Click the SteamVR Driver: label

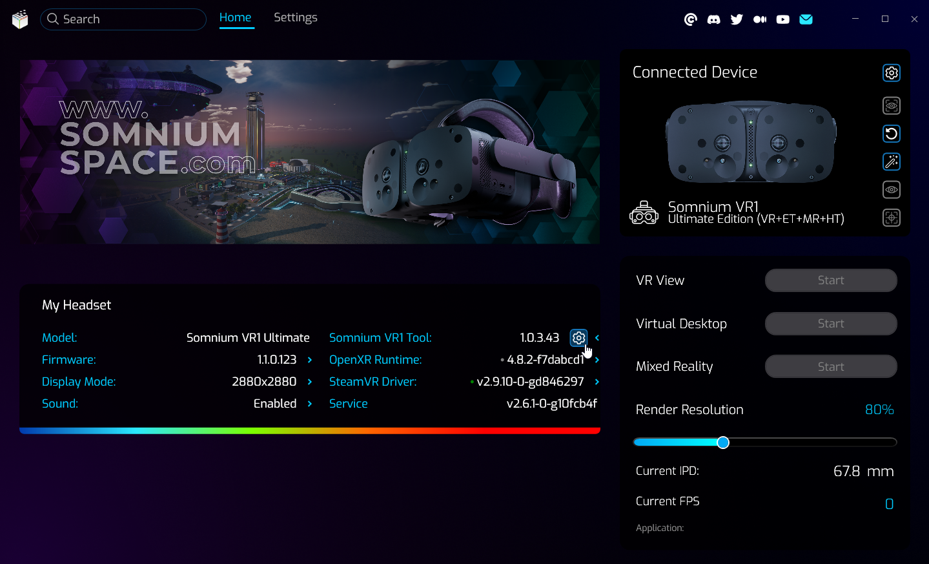[373, 382]
